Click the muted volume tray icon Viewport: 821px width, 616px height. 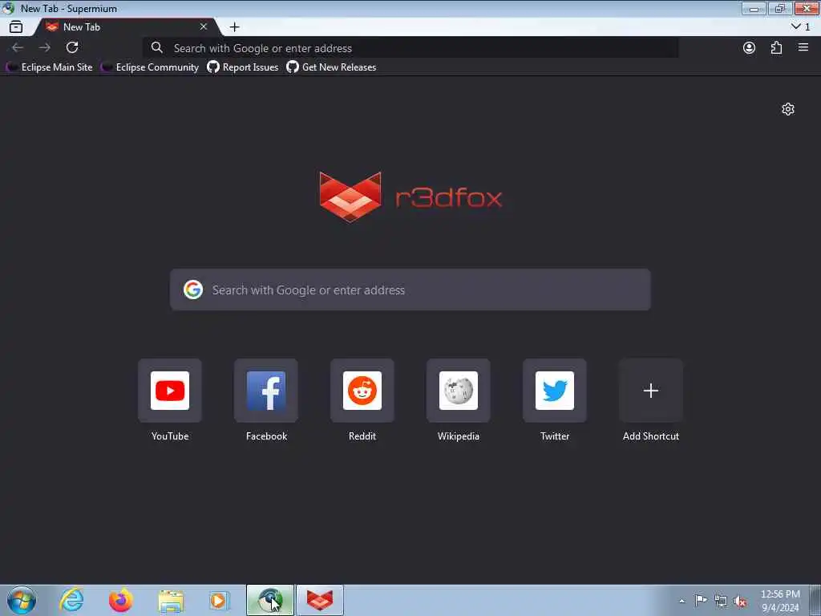click(740, 602)
